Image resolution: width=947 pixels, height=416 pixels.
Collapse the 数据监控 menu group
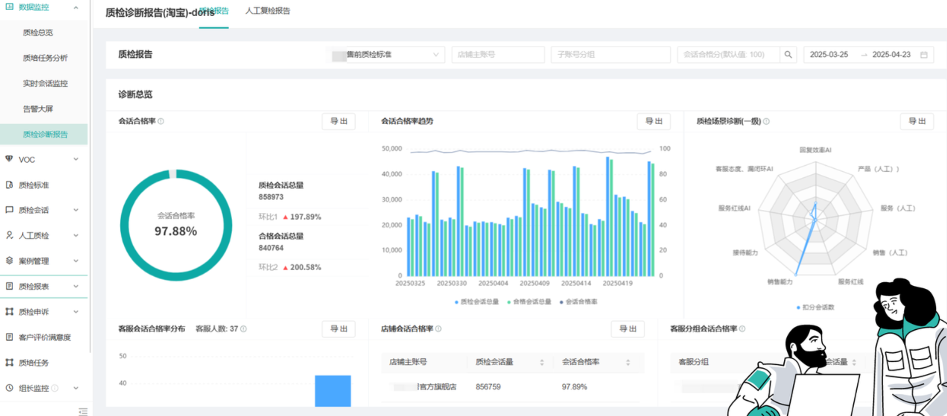pos(76,7)
